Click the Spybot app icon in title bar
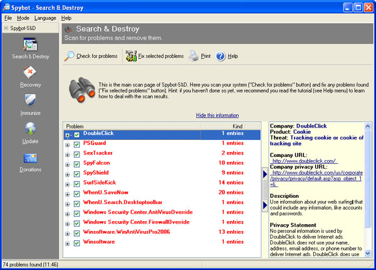This screenshot has height=270, width=376. 6,7
